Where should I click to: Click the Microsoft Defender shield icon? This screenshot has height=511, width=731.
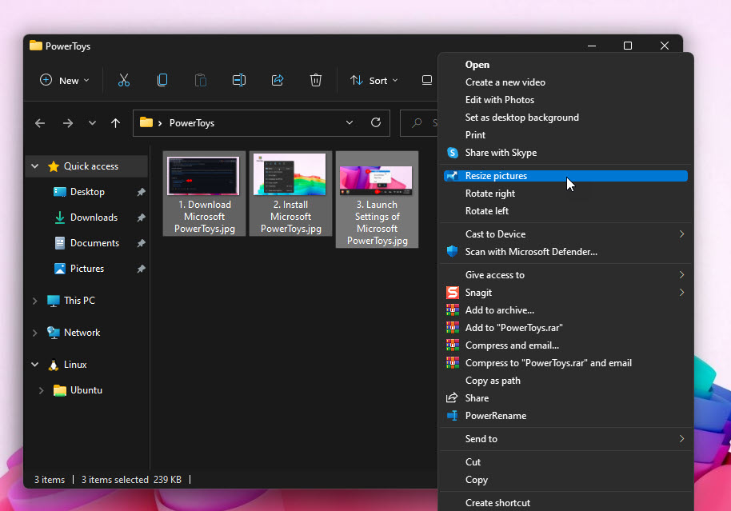tap(452, 252)
